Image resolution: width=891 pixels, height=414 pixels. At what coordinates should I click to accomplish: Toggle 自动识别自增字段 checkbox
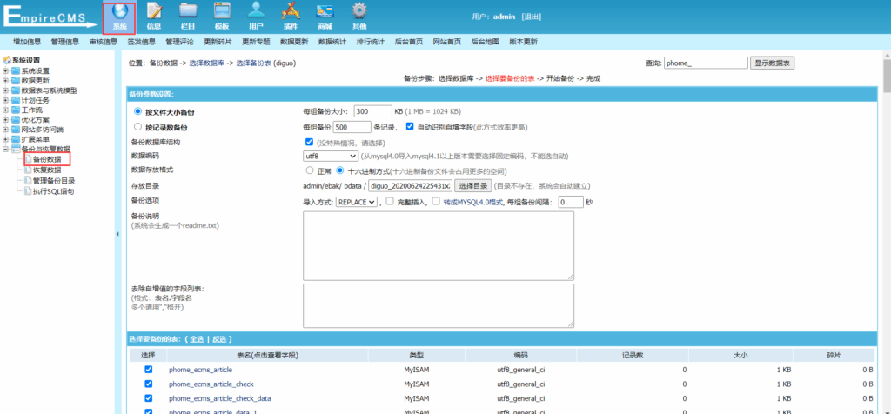pyautogui.click(x=410, y=126)
